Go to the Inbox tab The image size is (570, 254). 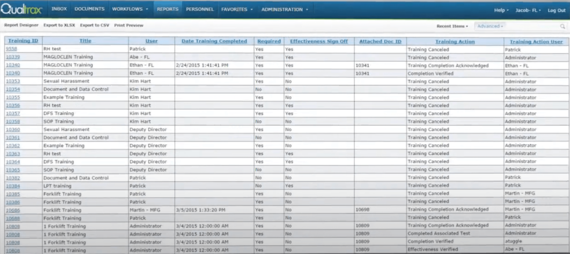59,9
